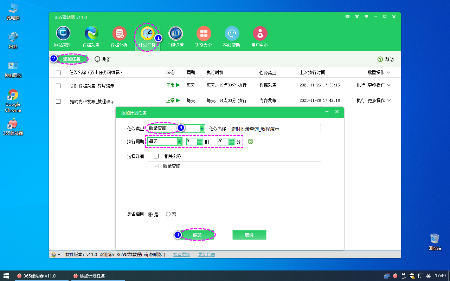Screen dimensions: 450x281
Task: Click 执行 for 定时内容发布 row
Action: coord(361,100)
